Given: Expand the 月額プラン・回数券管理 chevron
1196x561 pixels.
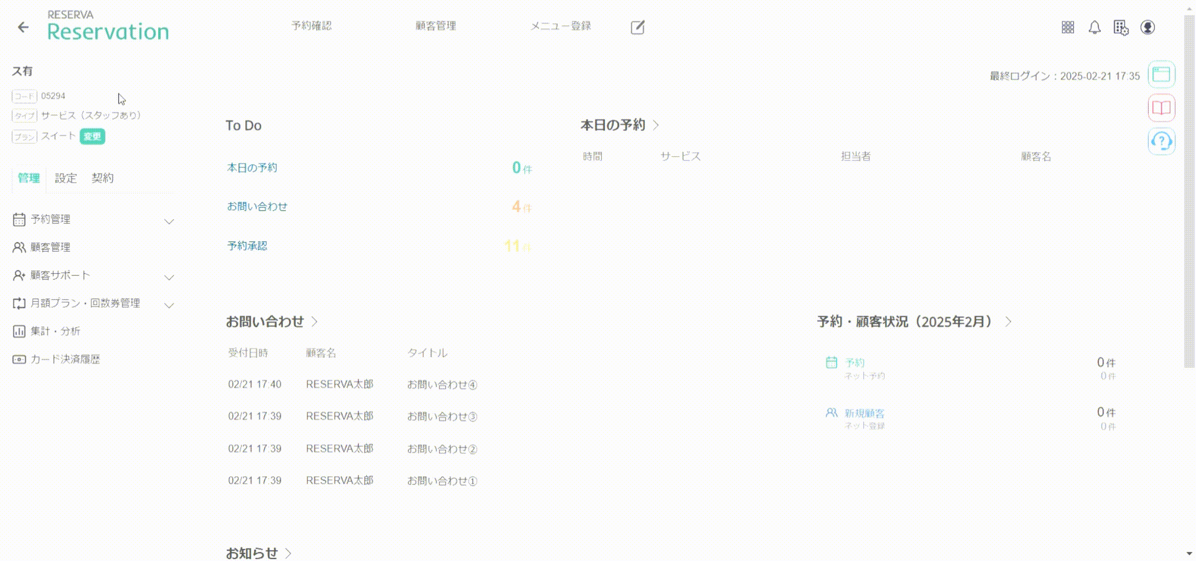Looking at the screenshot, I should point(169,305).
